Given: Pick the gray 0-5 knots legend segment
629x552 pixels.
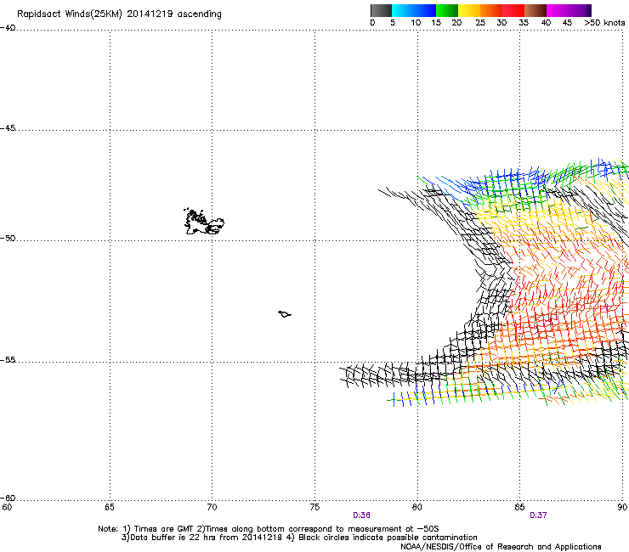Looking at the screenshot, I should pyautogui.click(x=381, y=10).
